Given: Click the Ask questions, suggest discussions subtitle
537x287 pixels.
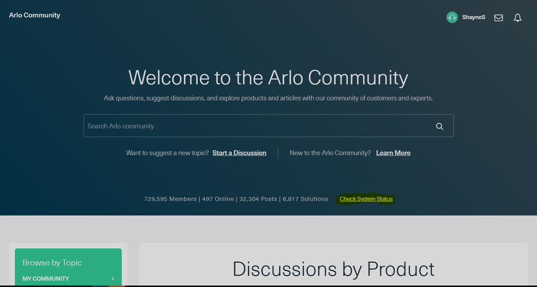Looking at the screenshot, I should [x=268, y=98].
